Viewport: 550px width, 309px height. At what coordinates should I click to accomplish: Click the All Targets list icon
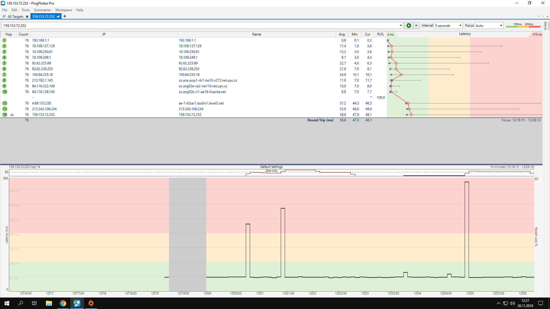(x=4, y=17)
